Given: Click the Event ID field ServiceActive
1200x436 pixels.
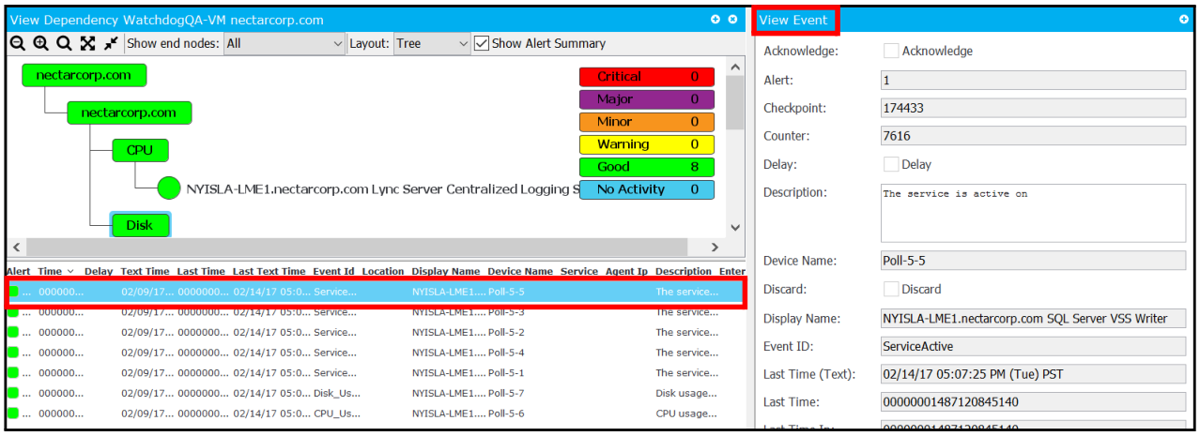Looking at the screenshot, I should click(x=1033, y=346).
